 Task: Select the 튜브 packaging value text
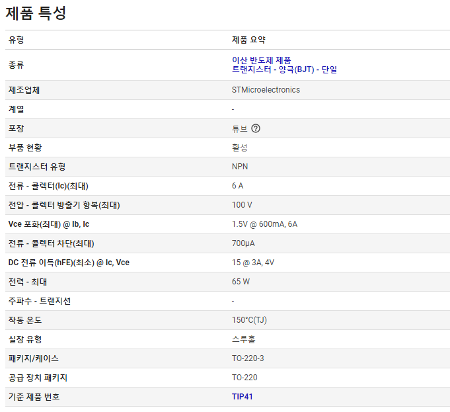pyautogui.click(x=239, y=128)
